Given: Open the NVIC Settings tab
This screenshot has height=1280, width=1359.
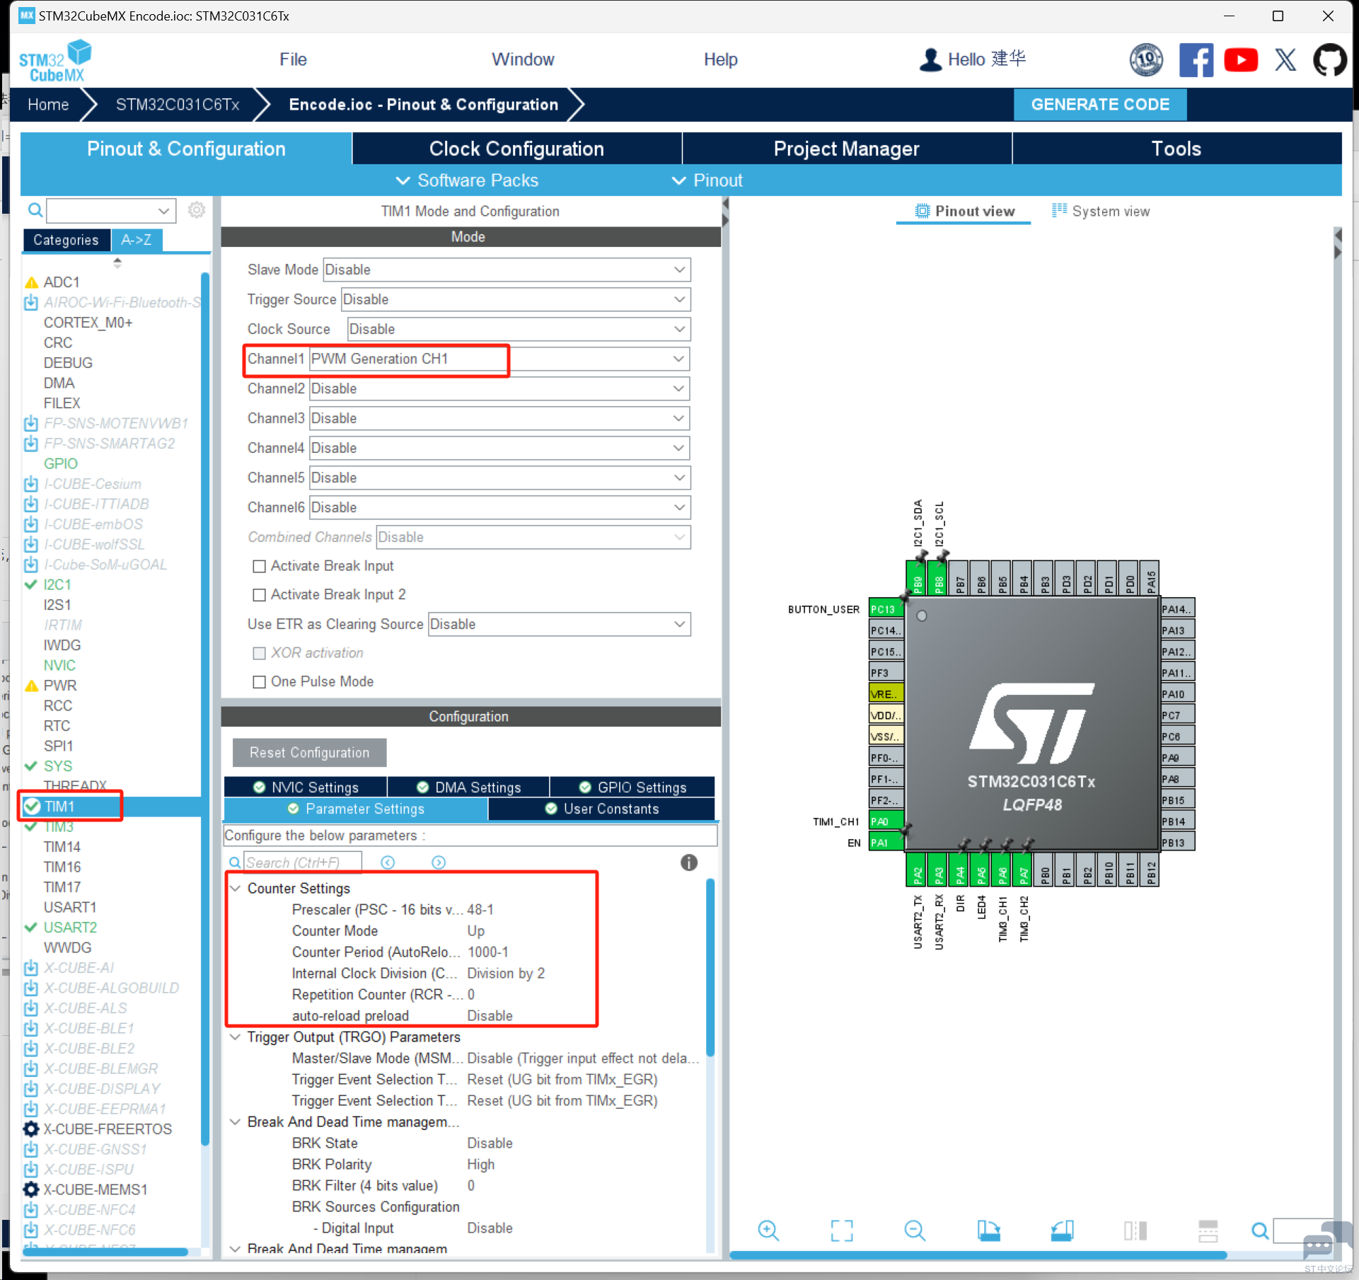Looking at the screenshot, I should 306,788.
